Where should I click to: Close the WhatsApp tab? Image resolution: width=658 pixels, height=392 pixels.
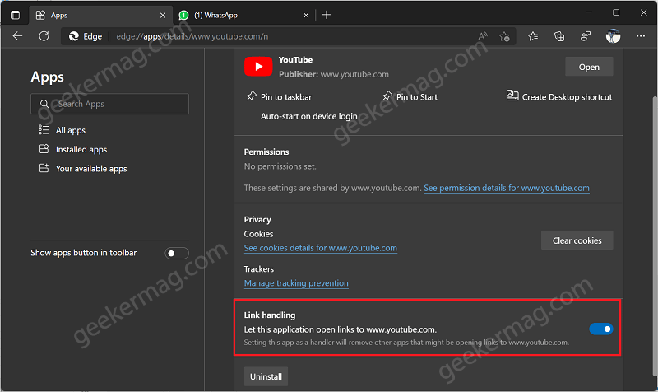click(306, 16)
